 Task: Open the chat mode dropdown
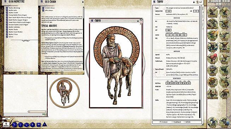[x=37, y=111]
